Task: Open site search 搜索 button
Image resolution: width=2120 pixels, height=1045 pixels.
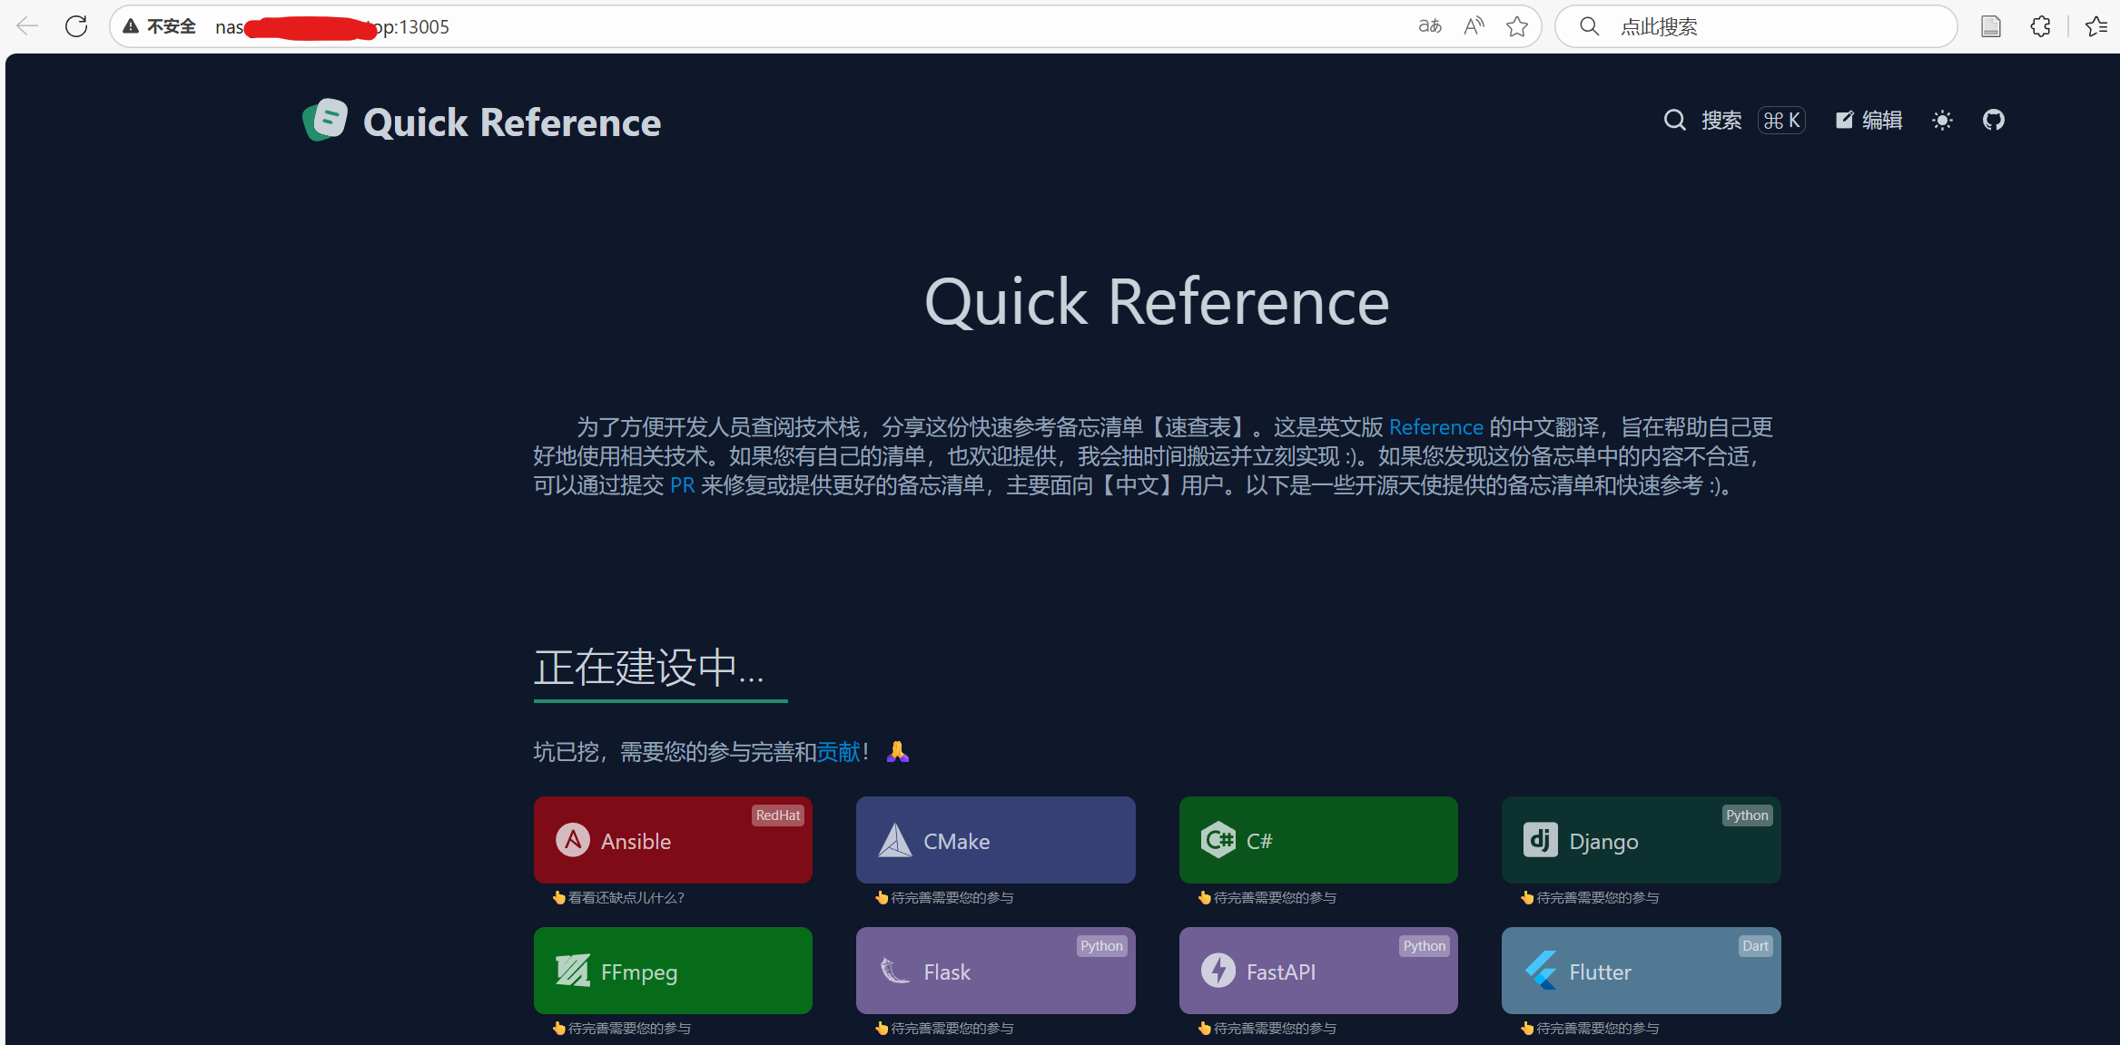Action: [x=1702, y=120]
